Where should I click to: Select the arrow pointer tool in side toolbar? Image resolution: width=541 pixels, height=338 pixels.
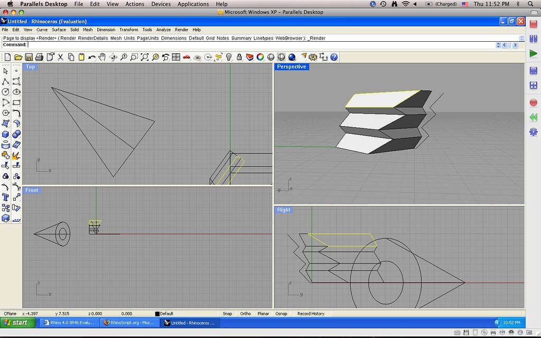tap(5, 71)
